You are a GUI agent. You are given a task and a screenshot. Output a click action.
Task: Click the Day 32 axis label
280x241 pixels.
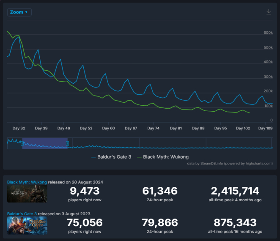pyautogui.click(x=19, y=128)
